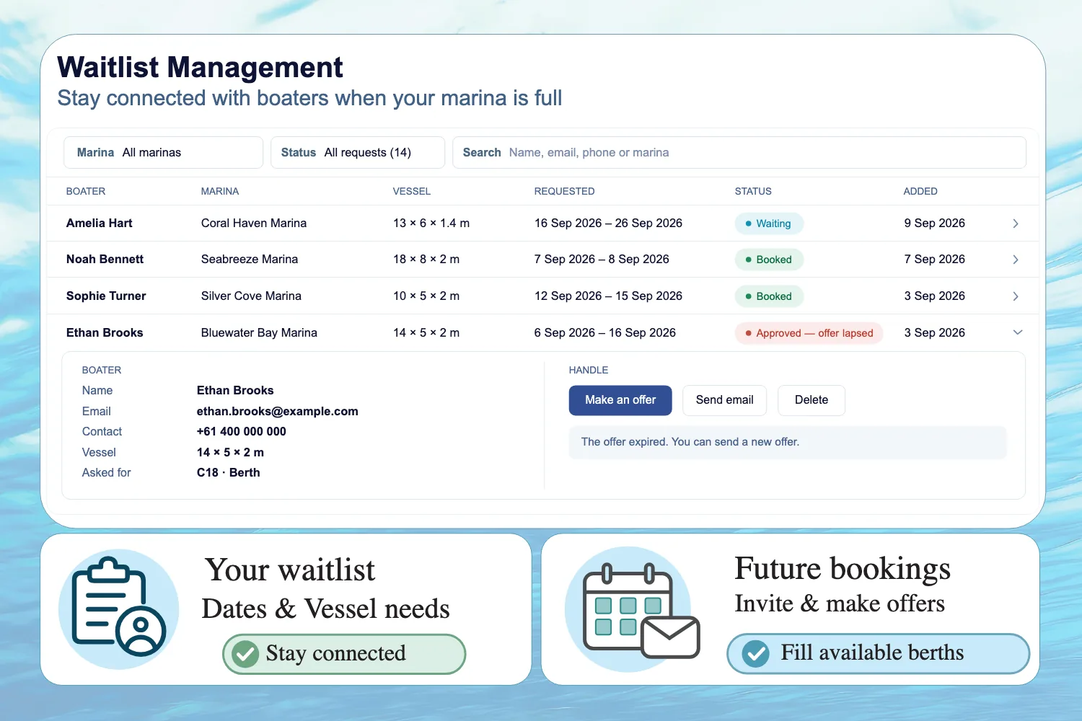The height and width of the screenshot is (721, 1082).
Task: Click the Make an offer button
Action: pyautogui.click(x=620, y=400)
